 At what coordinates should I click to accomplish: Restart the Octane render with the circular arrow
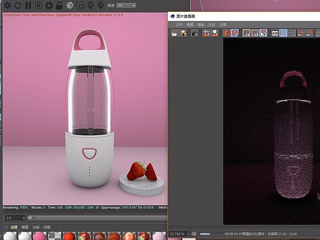point(18,6)
